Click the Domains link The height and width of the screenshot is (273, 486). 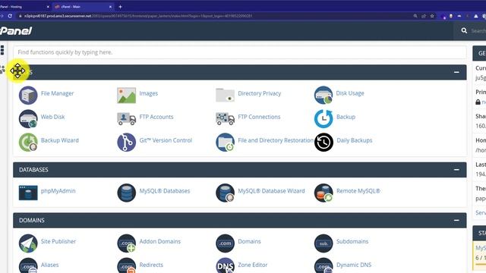(249, 241)
